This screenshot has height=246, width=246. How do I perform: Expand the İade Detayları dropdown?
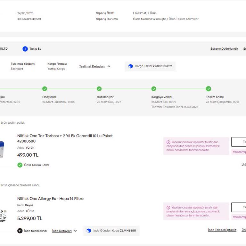pos(64,231)
